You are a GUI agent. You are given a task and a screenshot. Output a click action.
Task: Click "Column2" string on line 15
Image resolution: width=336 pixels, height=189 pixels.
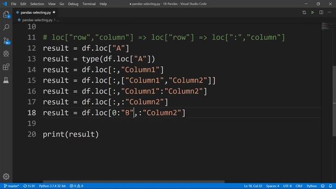[x=188, y=80]
